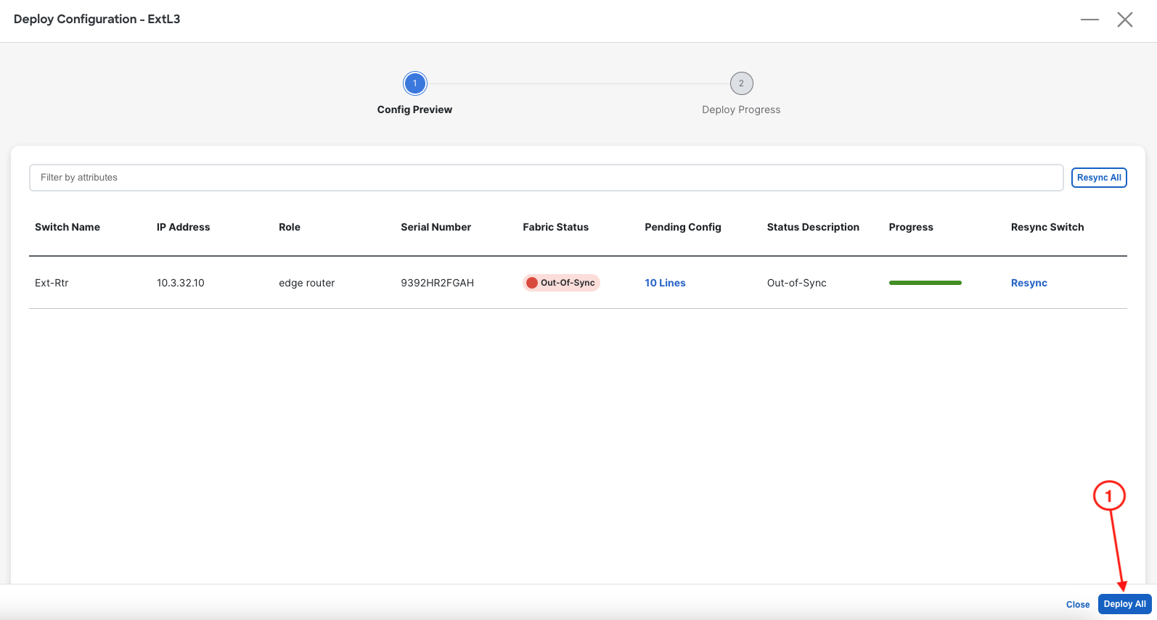The height and width of the screenshot is (620, 1157).
Task: Close the dialog with the X icon
Action: (1125, 20)
